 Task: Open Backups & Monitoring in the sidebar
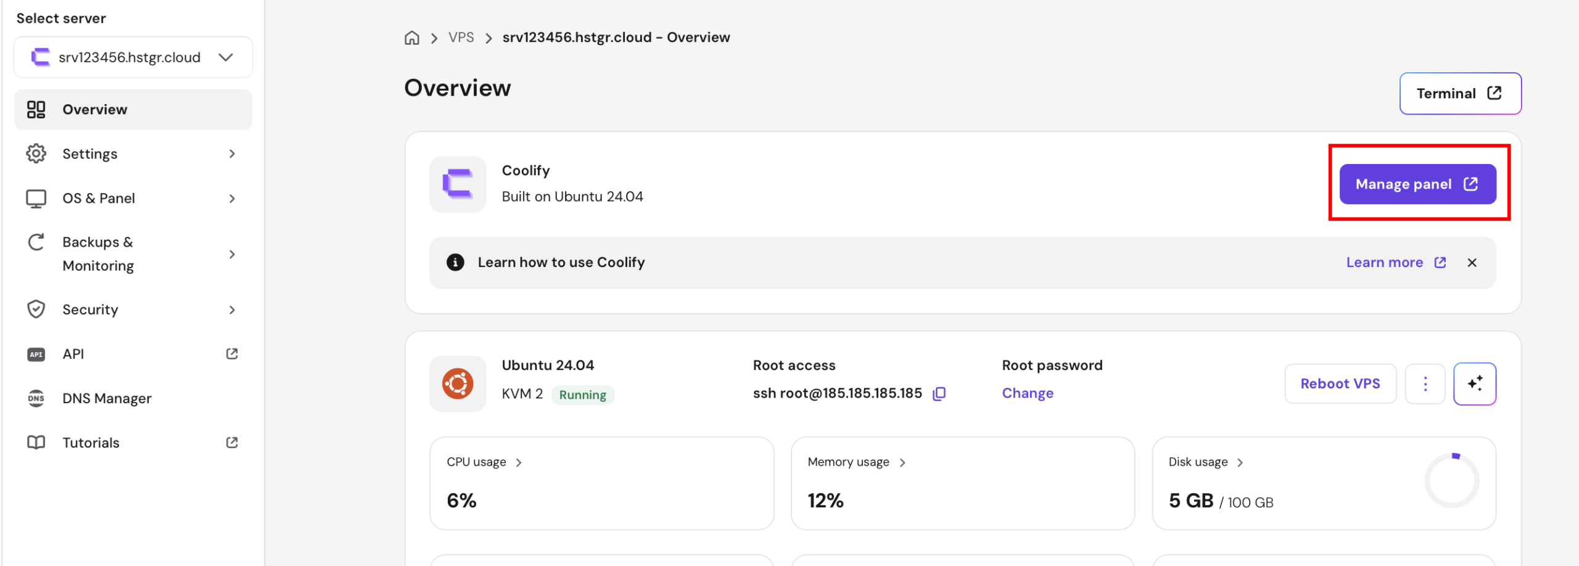pos(133,254)
